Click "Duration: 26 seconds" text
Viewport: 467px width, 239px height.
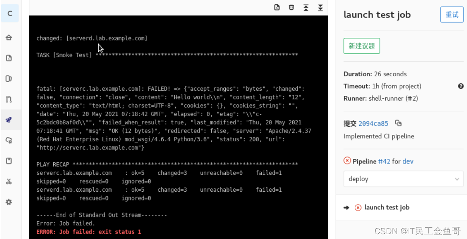click(x=375, y=74)
